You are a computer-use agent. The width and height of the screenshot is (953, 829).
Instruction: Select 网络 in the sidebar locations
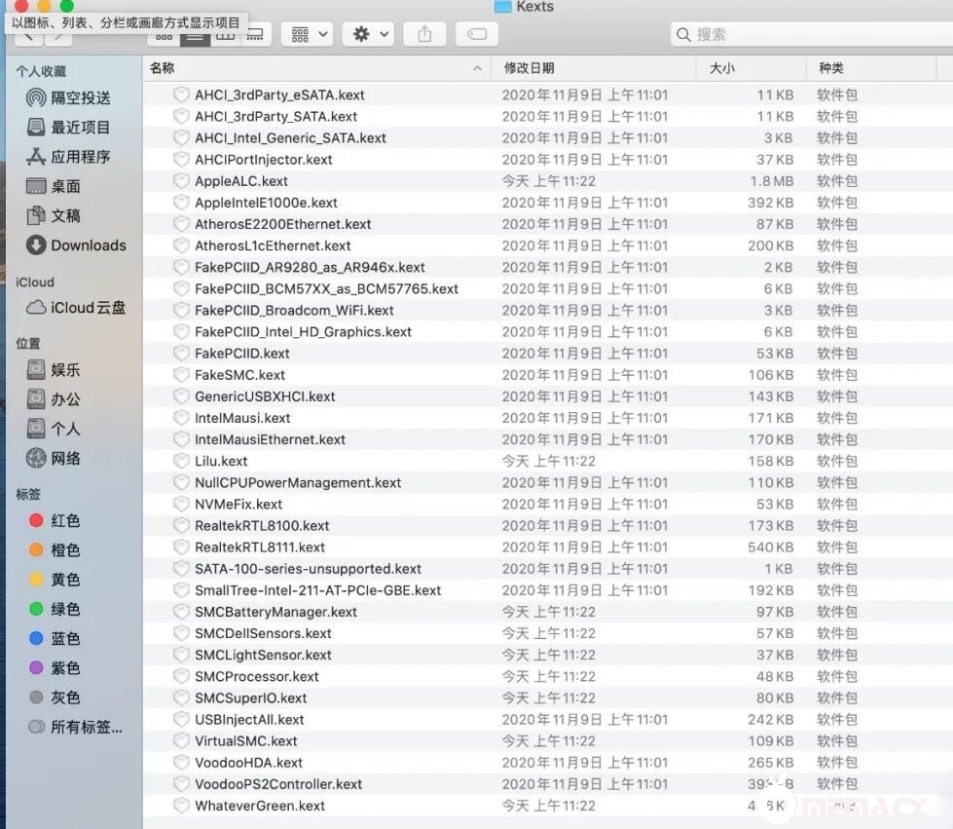coord(65,459)
